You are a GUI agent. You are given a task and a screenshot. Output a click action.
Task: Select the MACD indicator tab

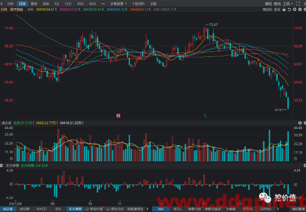41,209
